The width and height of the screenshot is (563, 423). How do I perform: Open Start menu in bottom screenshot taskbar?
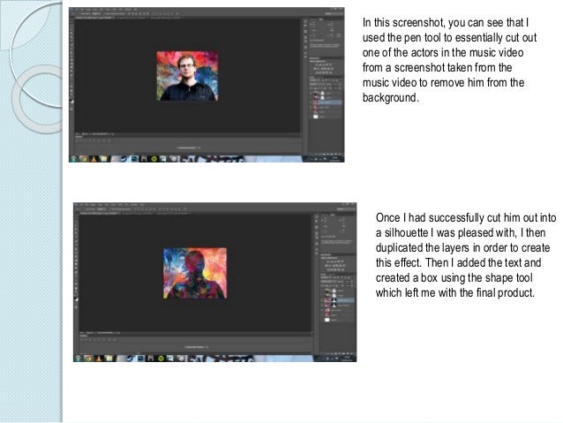(78, 359)
